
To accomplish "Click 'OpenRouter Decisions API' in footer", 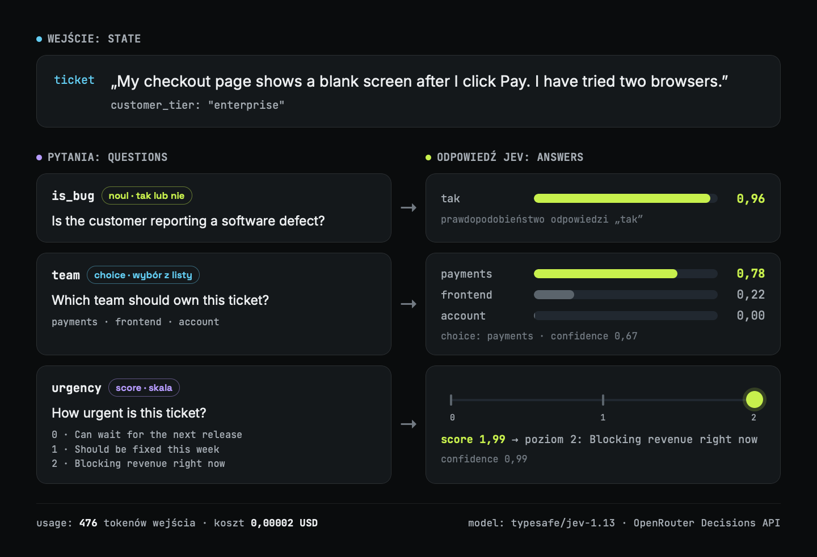I will [x=707, y=523].
